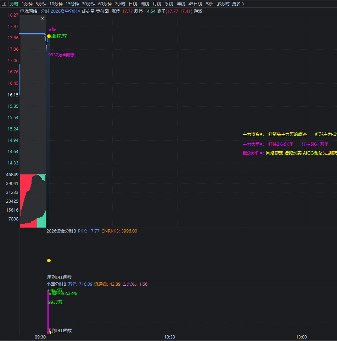
Task: Click the 46849 volume axis value
Action: 12,175
